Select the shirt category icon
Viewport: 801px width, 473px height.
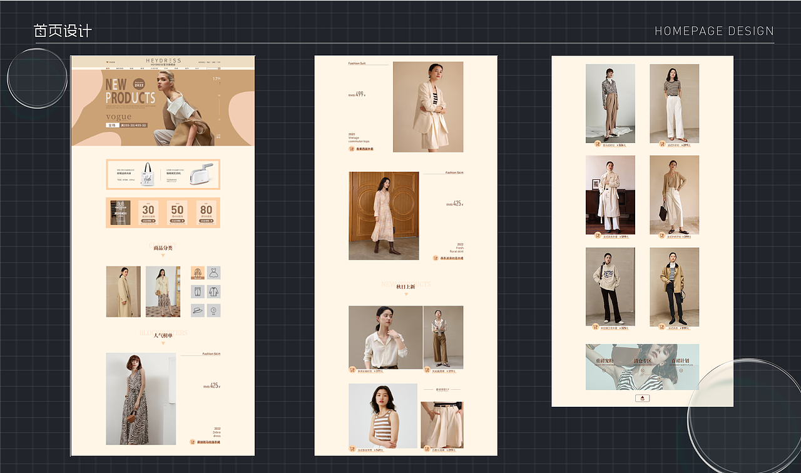point(213,292)
